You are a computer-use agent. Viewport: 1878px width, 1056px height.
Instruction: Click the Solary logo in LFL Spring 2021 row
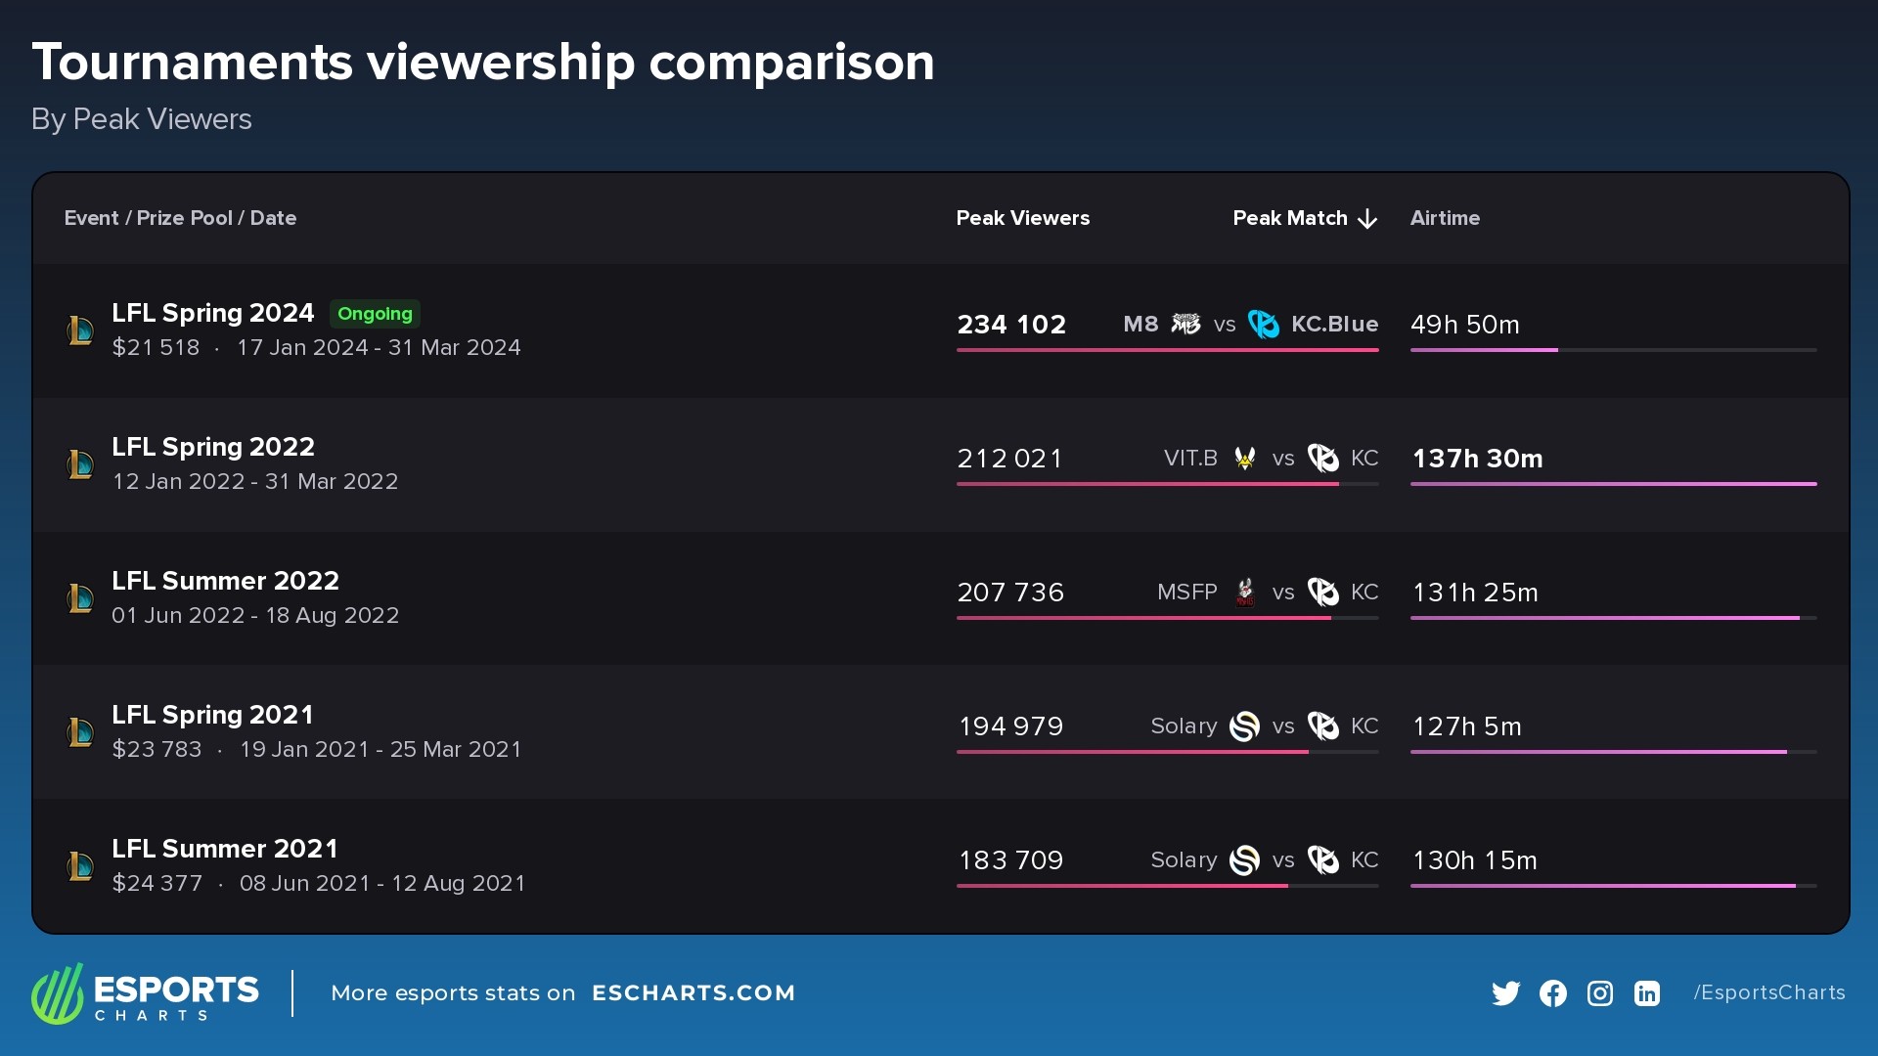1244,726
